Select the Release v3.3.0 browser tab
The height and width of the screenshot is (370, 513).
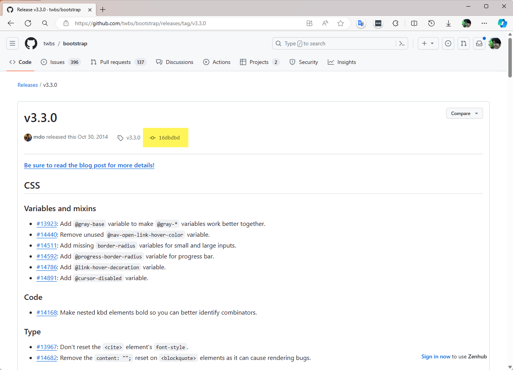pyautogui.click(x=49, y=10)
